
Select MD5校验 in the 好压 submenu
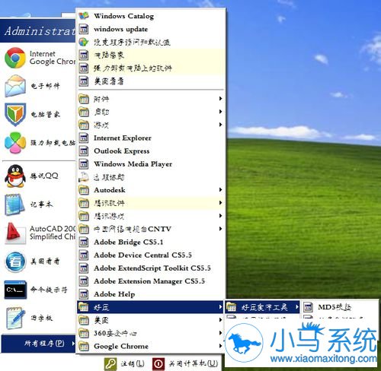click(340, 307)
